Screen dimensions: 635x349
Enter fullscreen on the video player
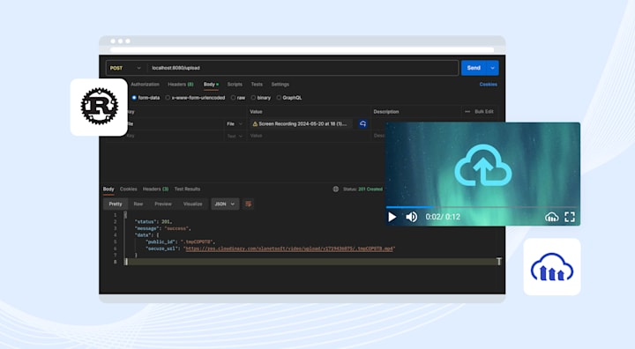click(x=570, y=217)
